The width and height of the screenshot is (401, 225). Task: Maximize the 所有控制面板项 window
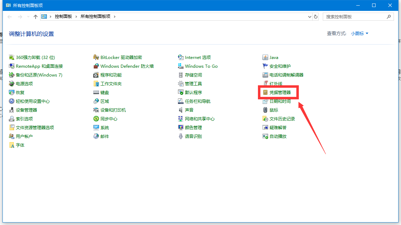(374, 5)
